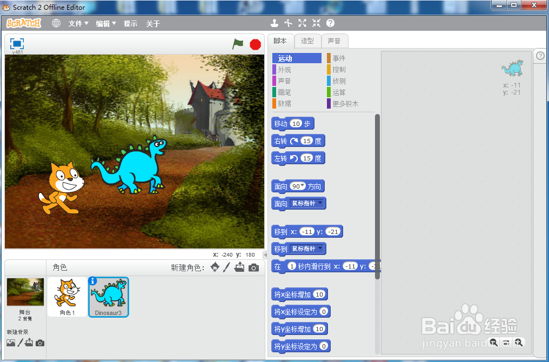
Task: Select the Dinosaur3 sprite thumbnail
Action: coord(109,297)
